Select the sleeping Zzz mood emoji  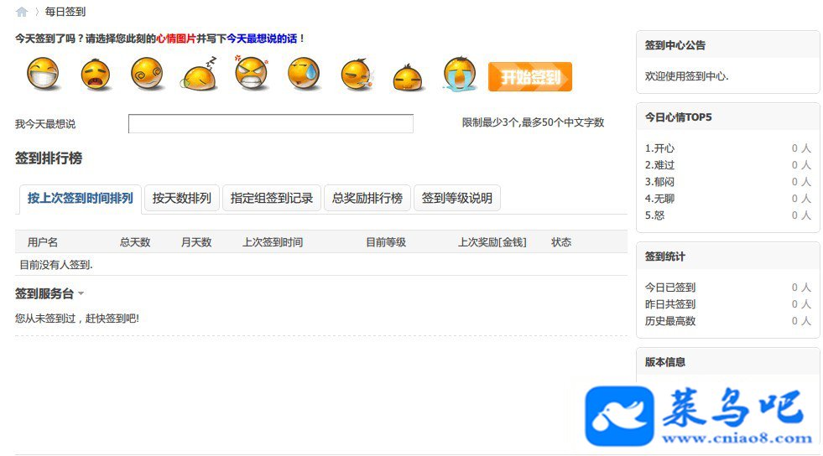point(200,74)
